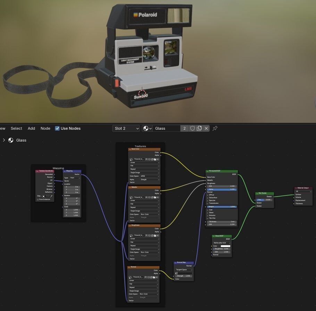Collapse the Principled BSDF node

(207, 171)
